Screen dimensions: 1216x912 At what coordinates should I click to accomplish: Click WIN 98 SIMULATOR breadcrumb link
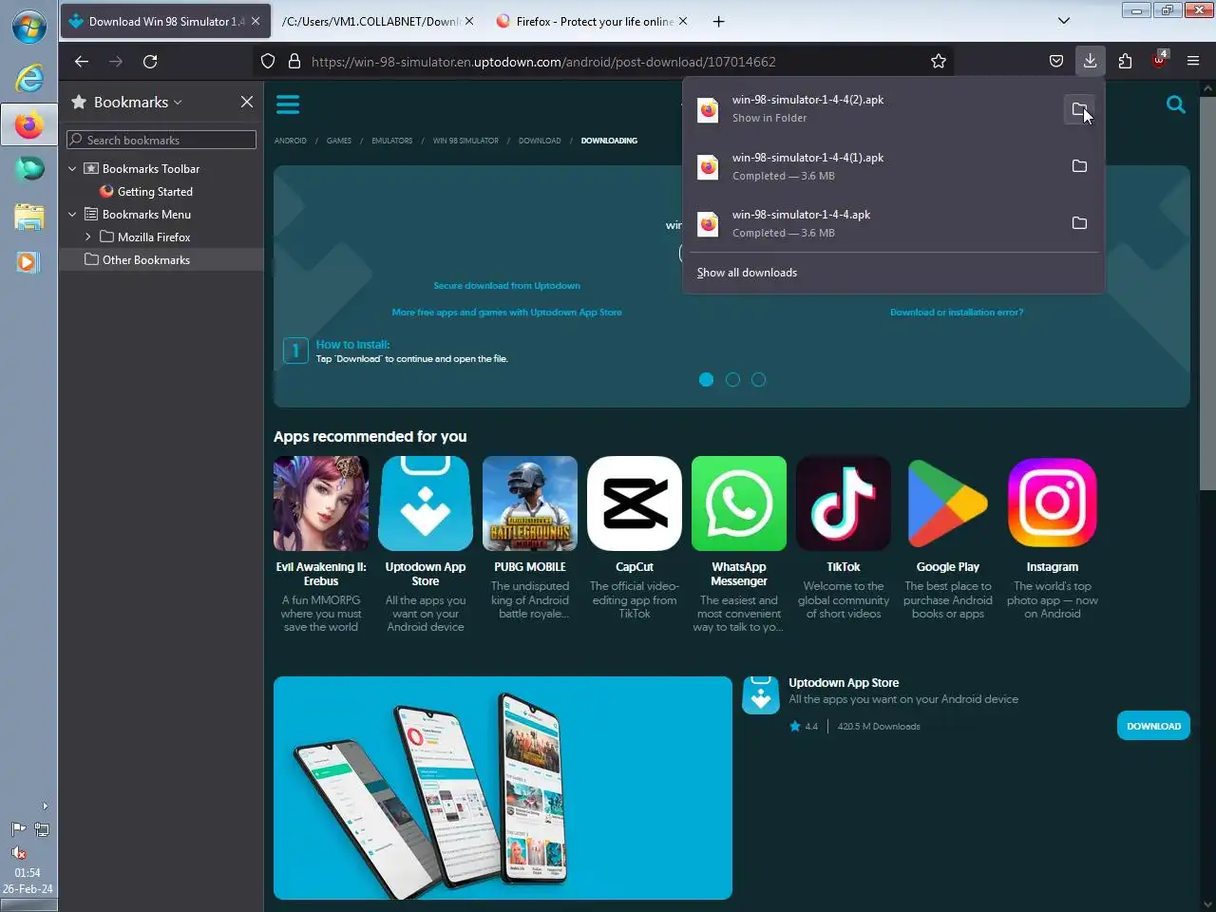465,141
